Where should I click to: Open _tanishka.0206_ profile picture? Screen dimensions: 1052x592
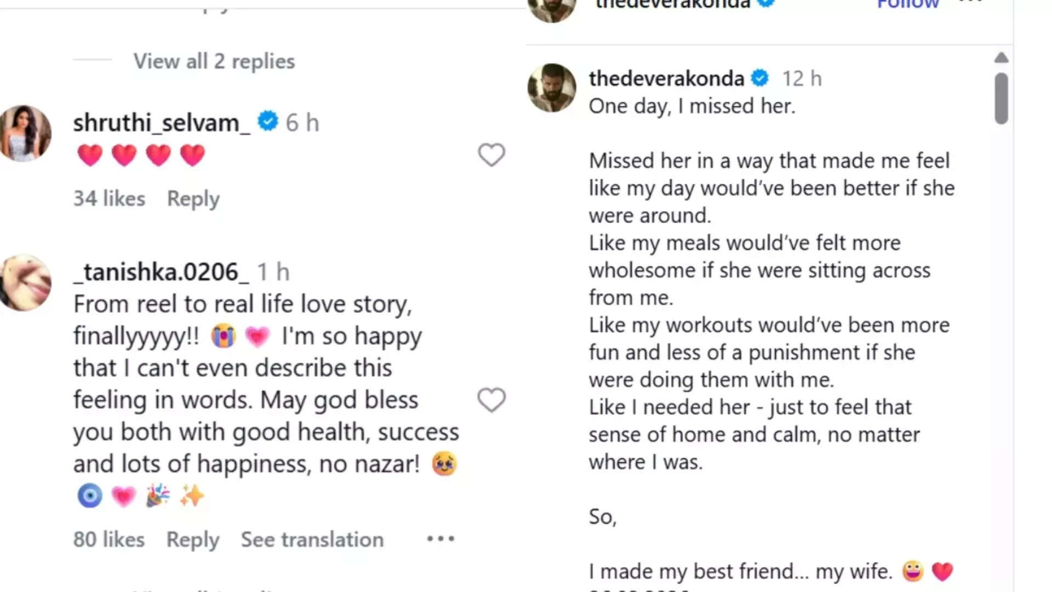click(25, 282)
